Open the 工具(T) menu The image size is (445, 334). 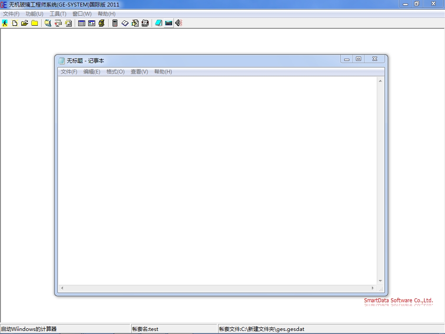pos(58,13)
